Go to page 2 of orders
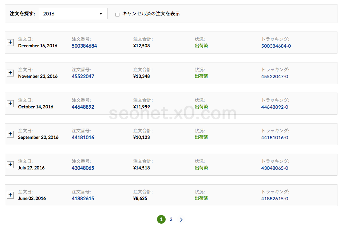Image resolution: width=345 pixels, height=225 pixels. (171, 220)
